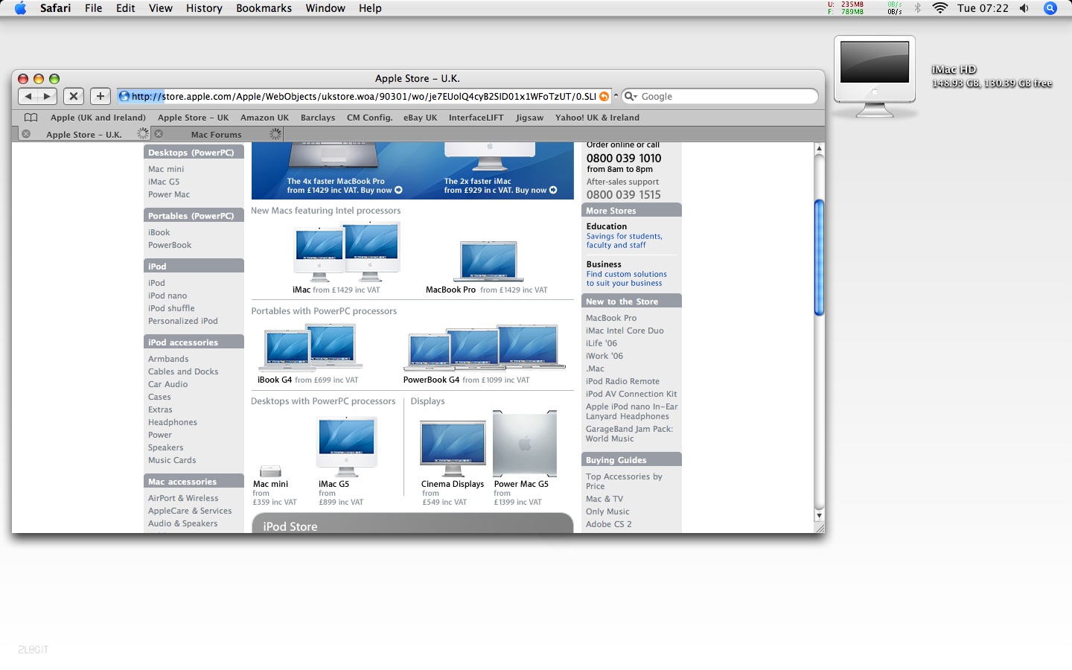Open the Safari menu
The height and width of the screenshot is (670, 1072).
click(x=56, y=8)
